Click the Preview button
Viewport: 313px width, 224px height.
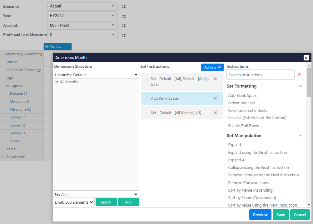(260, 215)
